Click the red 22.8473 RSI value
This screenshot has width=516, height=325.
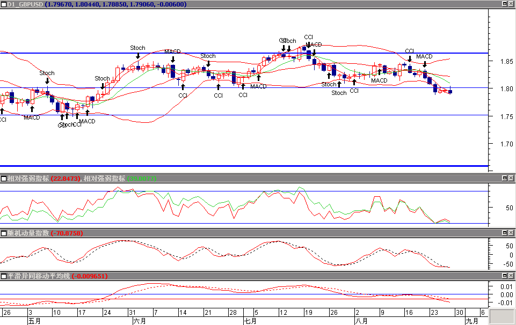[x=65, y=179]
